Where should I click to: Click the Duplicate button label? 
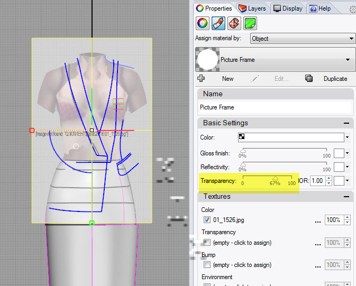pyautogui.click(x=335, y=79)
